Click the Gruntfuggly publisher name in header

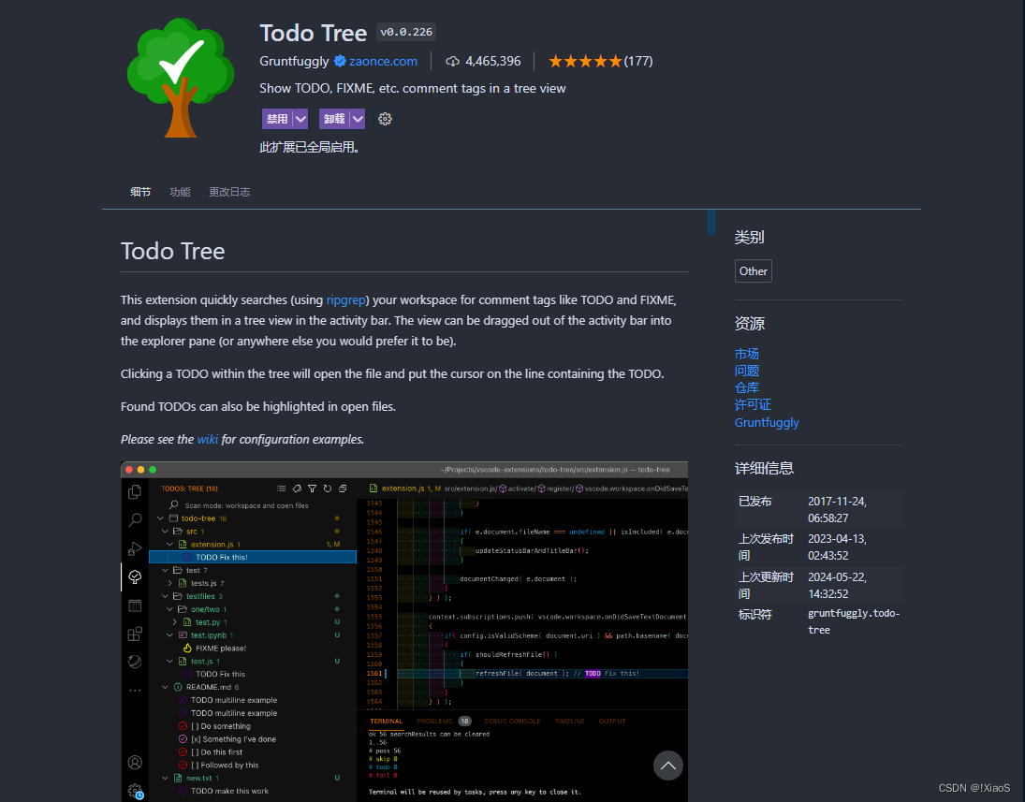(x=294, y=62)
